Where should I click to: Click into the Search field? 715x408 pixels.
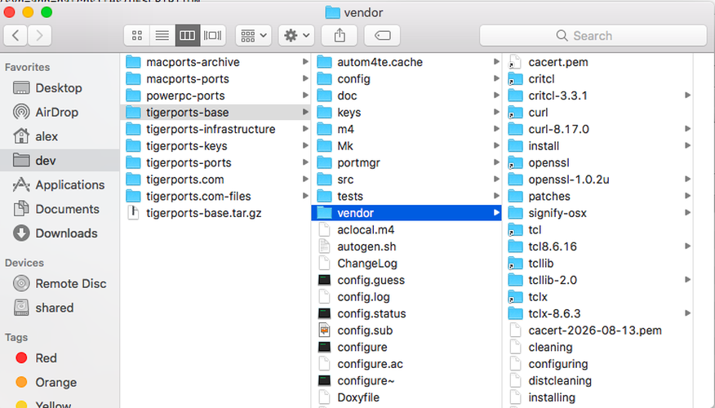tap(593, 36)
